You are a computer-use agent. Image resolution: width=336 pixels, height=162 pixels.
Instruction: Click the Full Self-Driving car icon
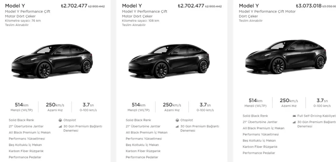click(x=294, y=116)
